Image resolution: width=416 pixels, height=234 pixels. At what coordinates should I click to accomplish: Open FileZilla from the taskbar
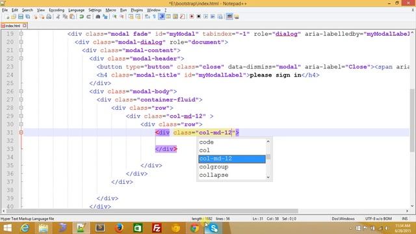click(x=157, y=228)
